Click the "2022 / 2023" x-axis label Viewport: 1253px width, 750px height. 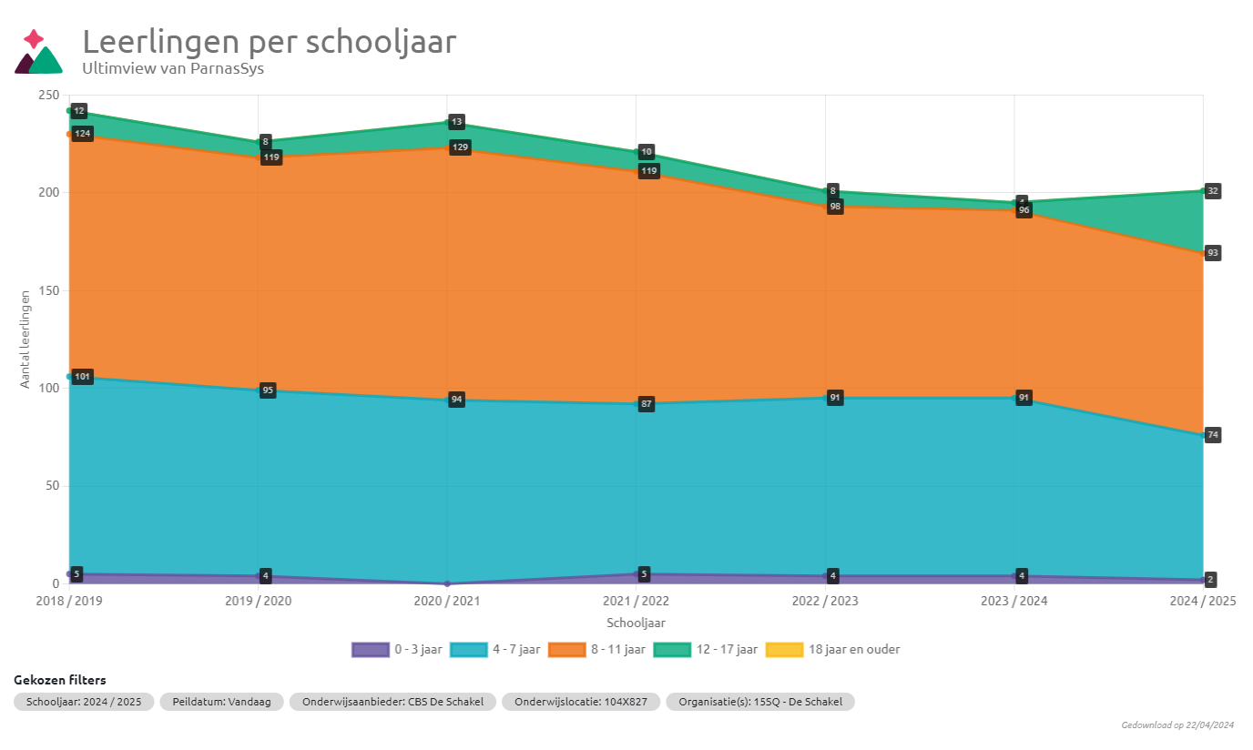pyautogui.click(x=824, y=602)
